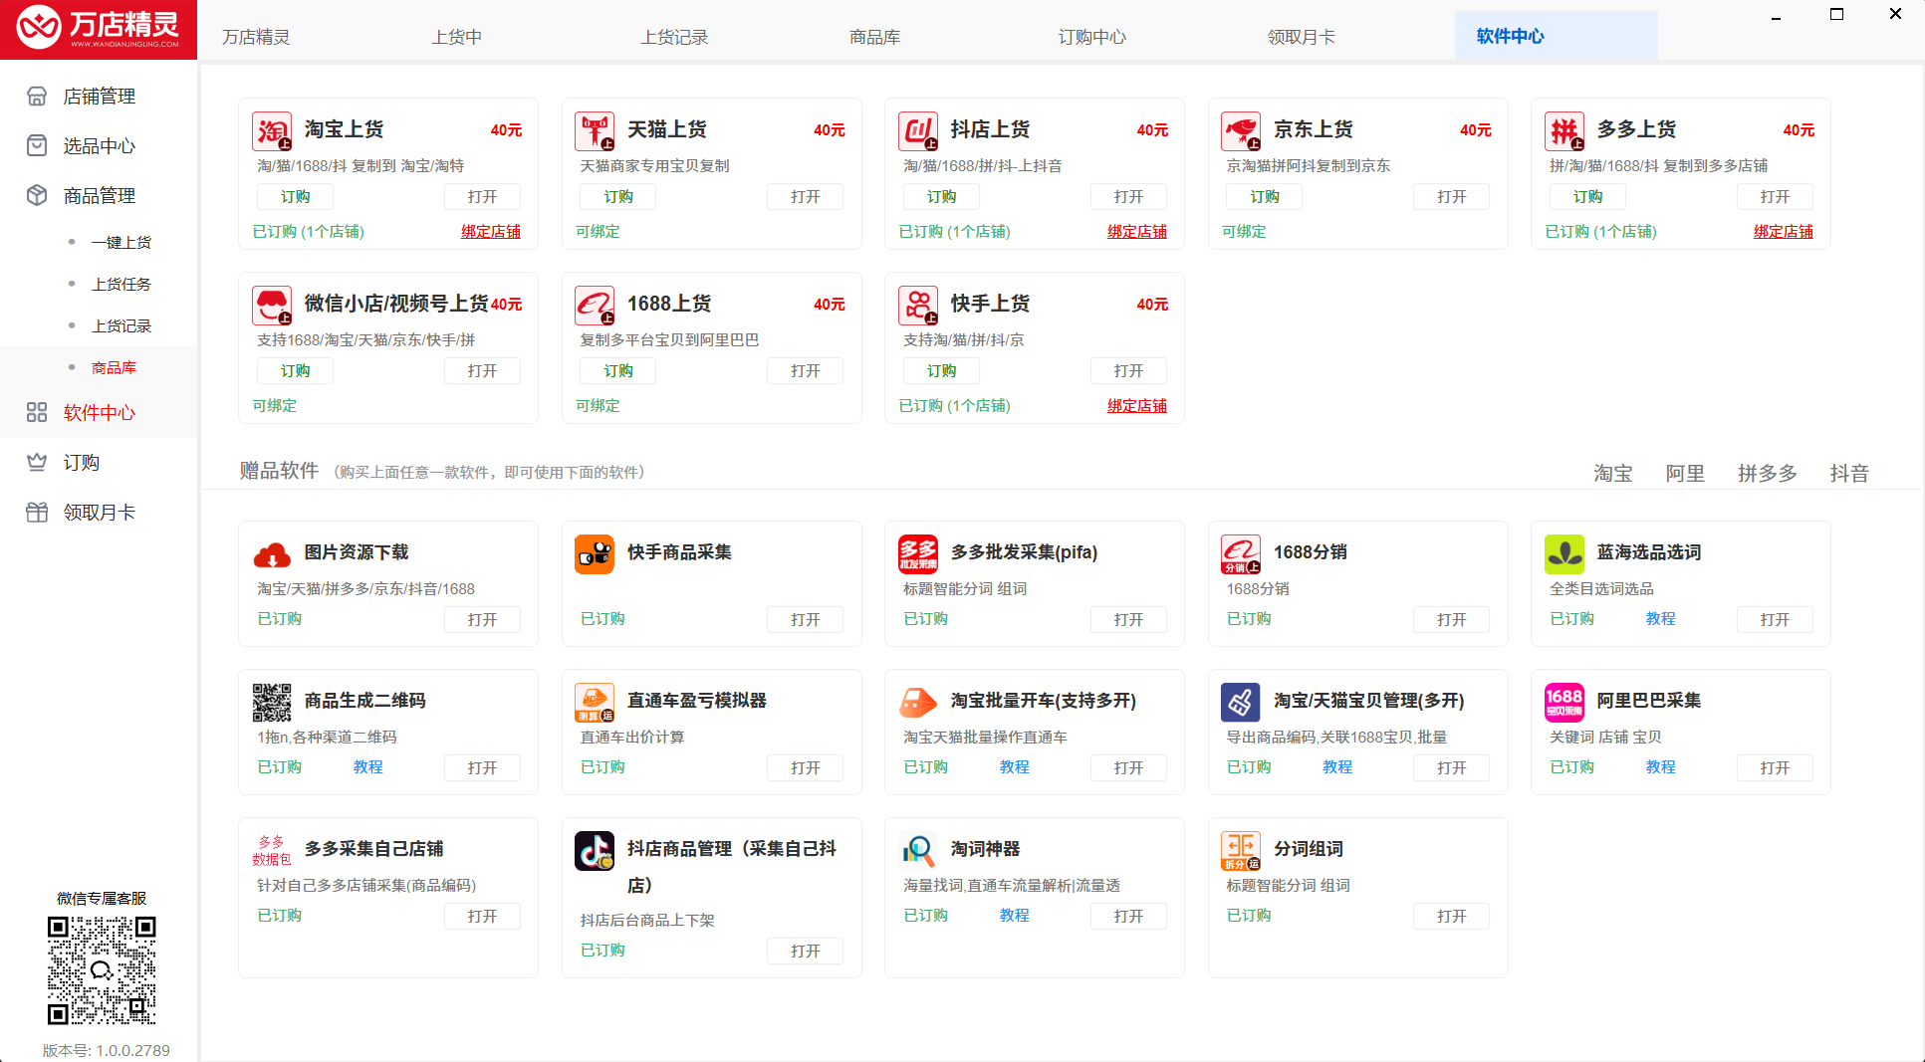Click the 淘宝/天猫宝贝管理 icon
1925x1062 pixels.
pos(1241,703)
